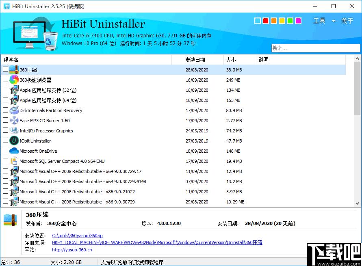Open the dropdown arrow next to 工具
The height and width of the screenshot is (266, 362).
[x=334, y=21]
